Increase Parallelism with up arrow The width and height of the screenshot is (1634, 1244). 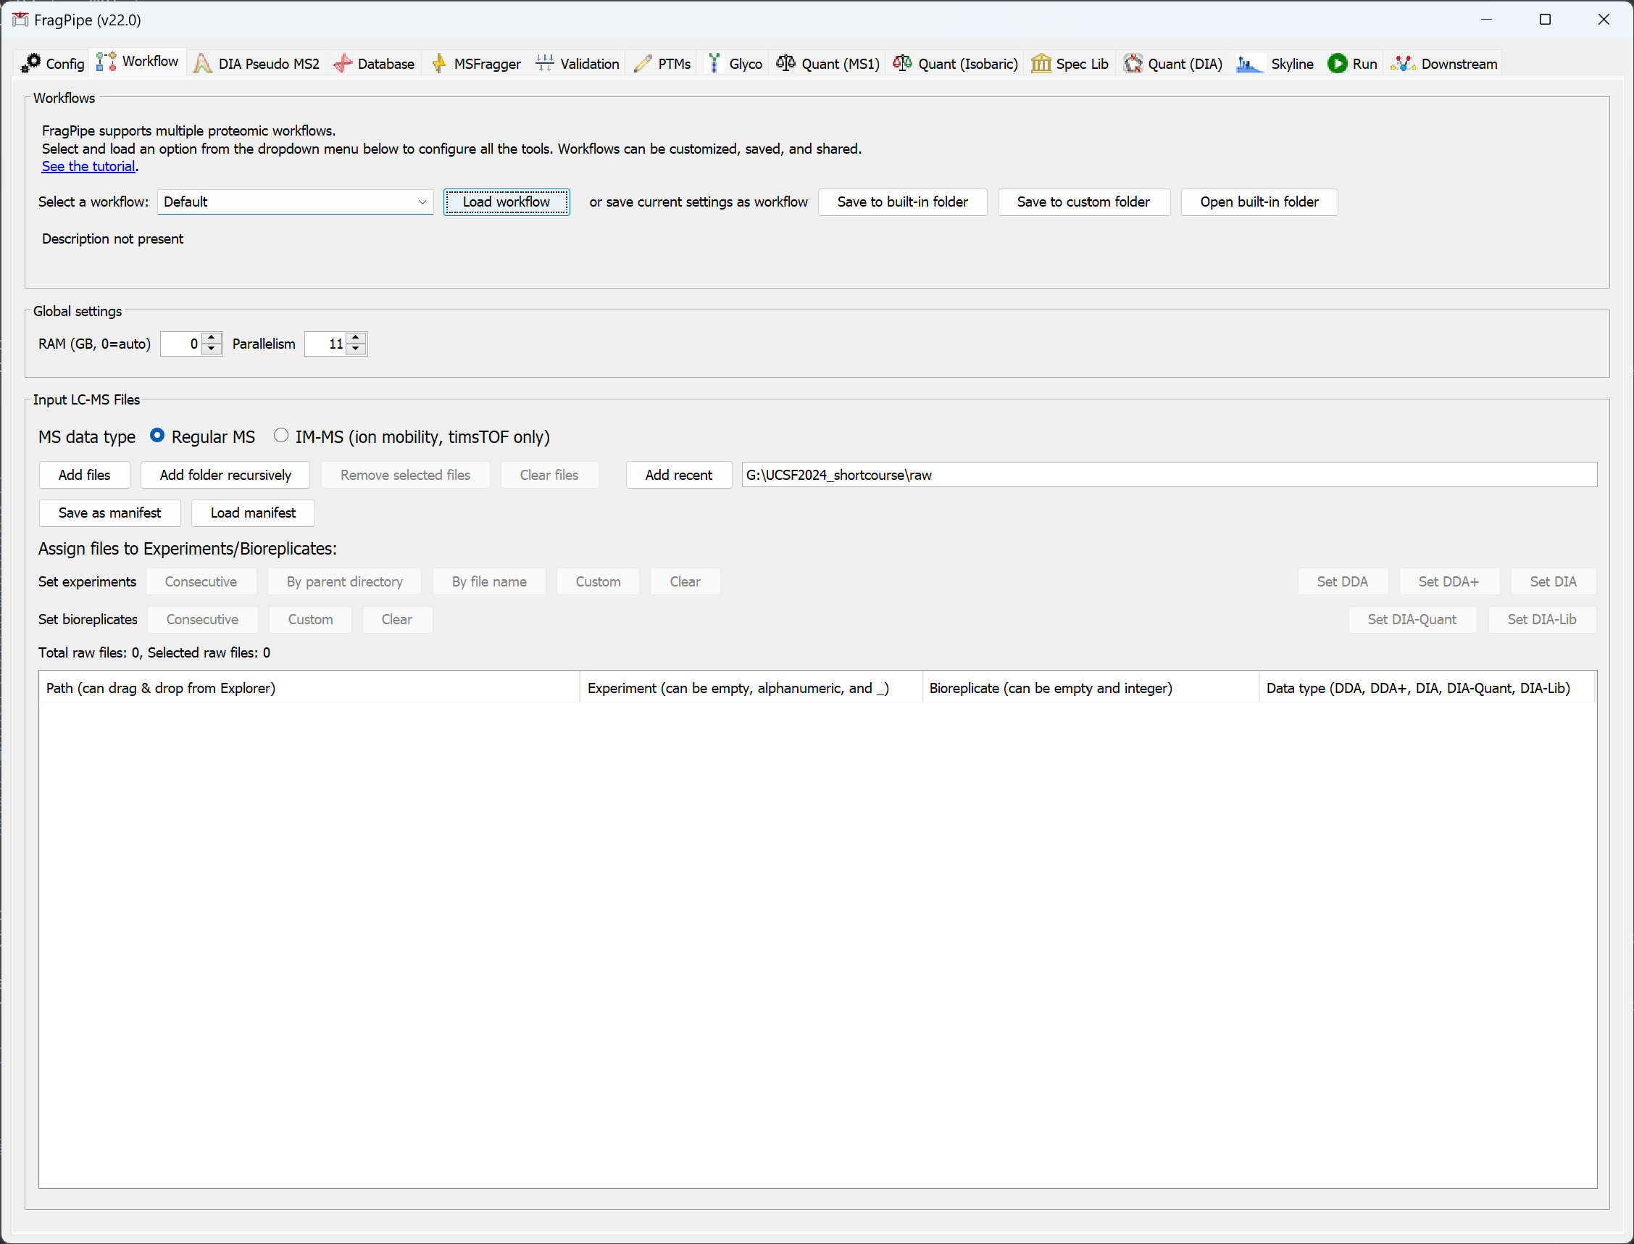[357, 338]
